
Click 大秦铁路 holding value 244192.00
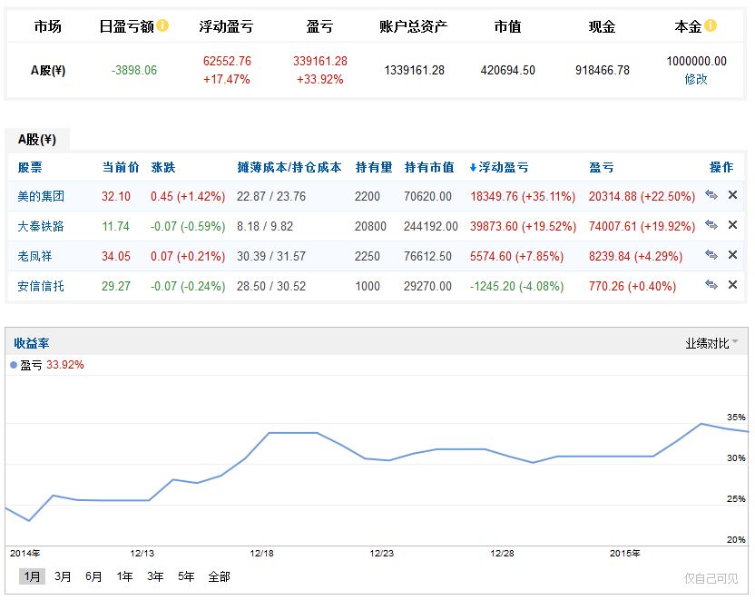point(431,226)
